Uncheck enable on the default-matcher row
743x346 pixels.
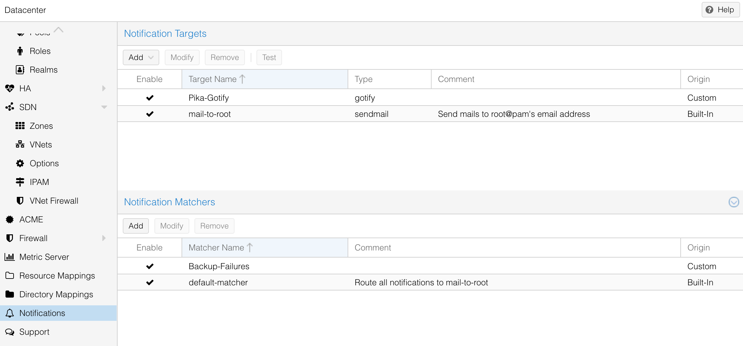tap(150, 282)
